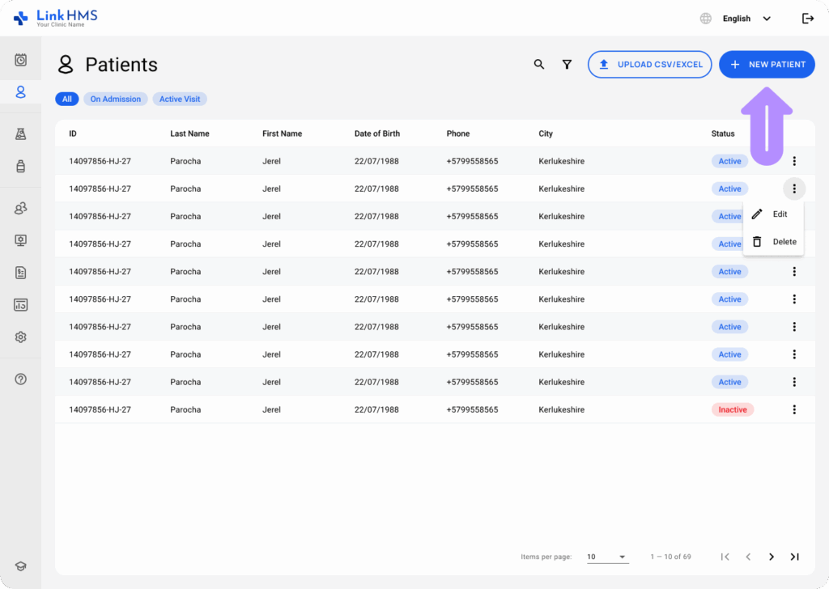Open the items per page dropdown
This screenshot has width=829, height=589.
607,557
